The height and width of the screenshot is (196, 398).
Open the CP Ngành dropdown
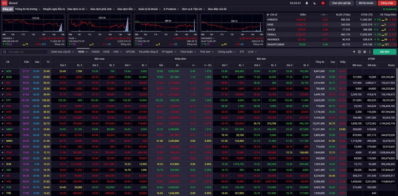(x=168, y=51)
